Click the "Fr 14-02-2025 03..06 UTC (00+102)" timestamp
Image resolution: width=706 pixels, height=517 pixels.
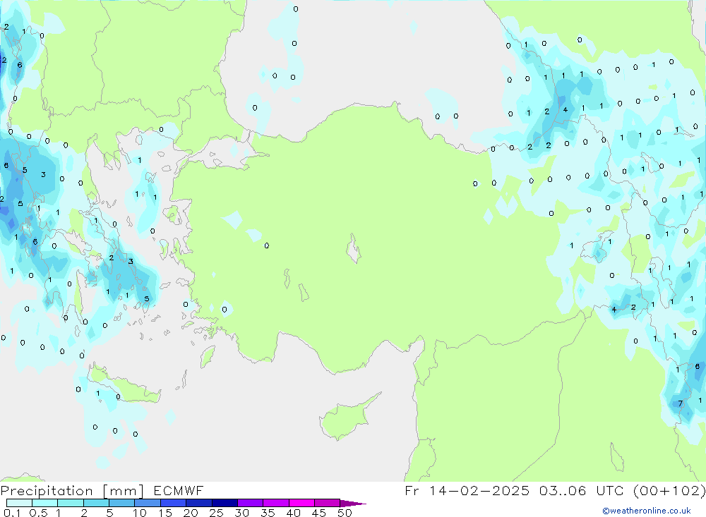[x=555, y=490]
